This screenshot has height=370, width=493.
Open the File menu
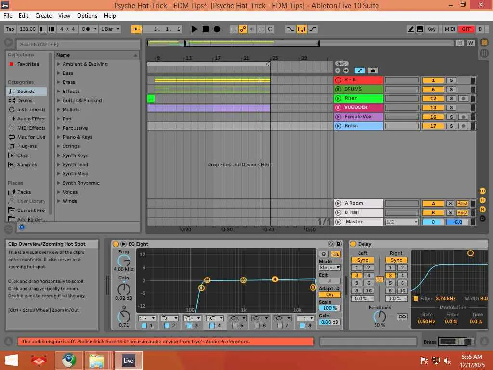tap(8, 16)
